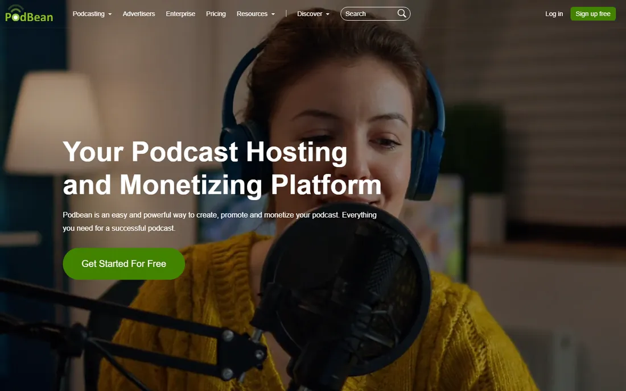Image resolution: width=626 pixels, height=391 pixels.
Task: Click Get Started For Free button
Action: [123, 264]
